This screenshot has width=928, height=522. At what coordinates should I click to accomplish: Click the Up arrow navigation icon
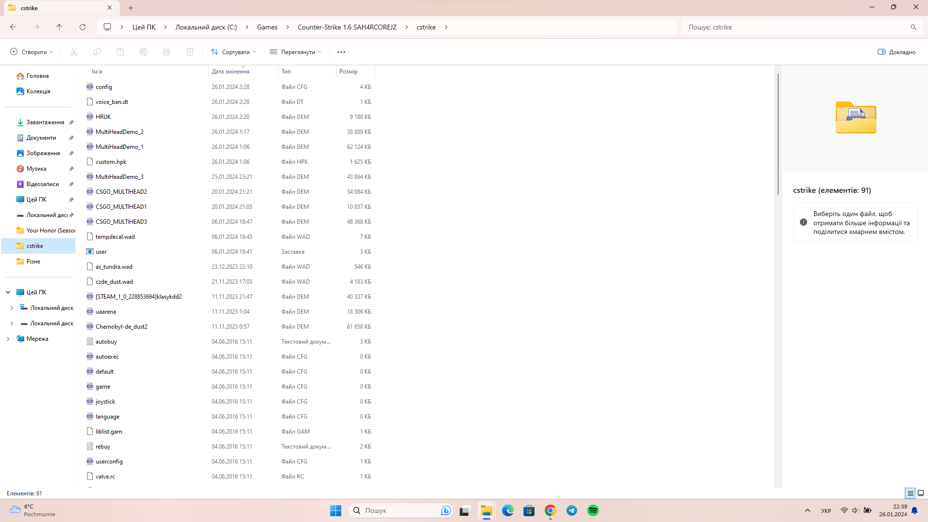pyautogui.click(x=59, y=27)
